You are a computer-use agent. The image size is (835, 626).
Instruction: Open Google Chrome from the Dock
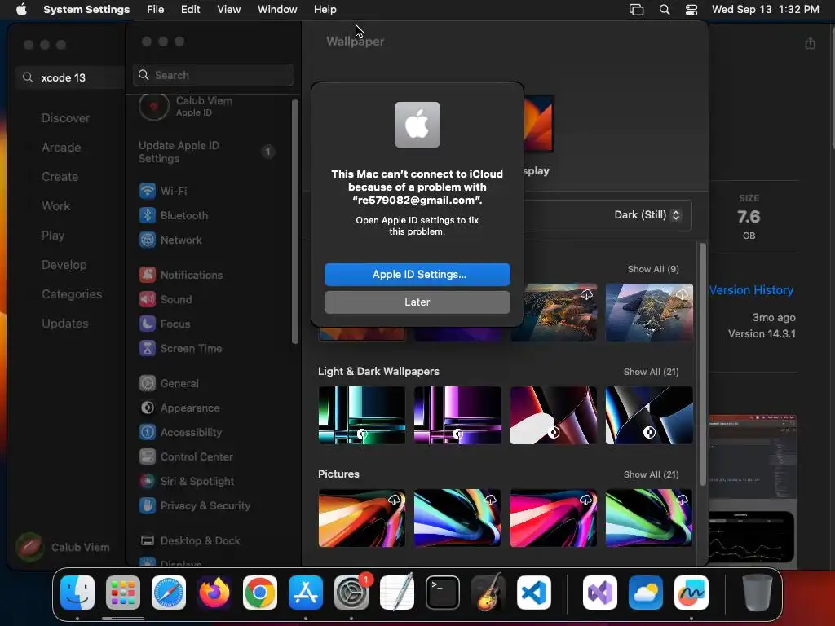pos(260,593)
